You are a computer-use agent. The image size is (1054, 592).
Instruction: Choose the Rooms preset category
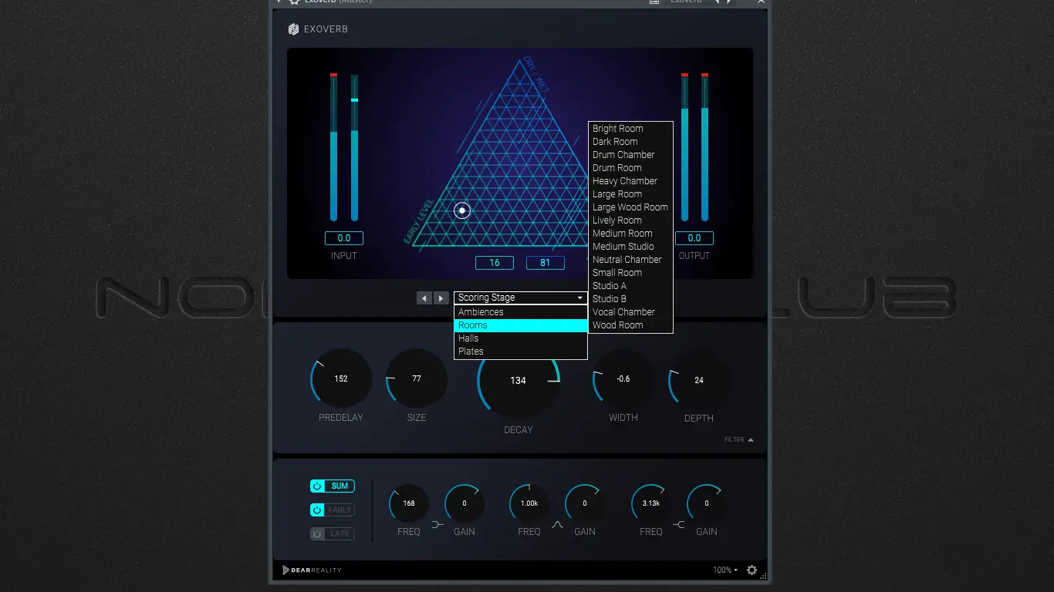point(521,325)
